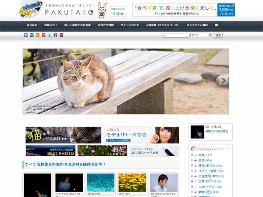Click the rabbit mascot with camera
This screenshot has width=263, height=197.
[x=102, y=11]
